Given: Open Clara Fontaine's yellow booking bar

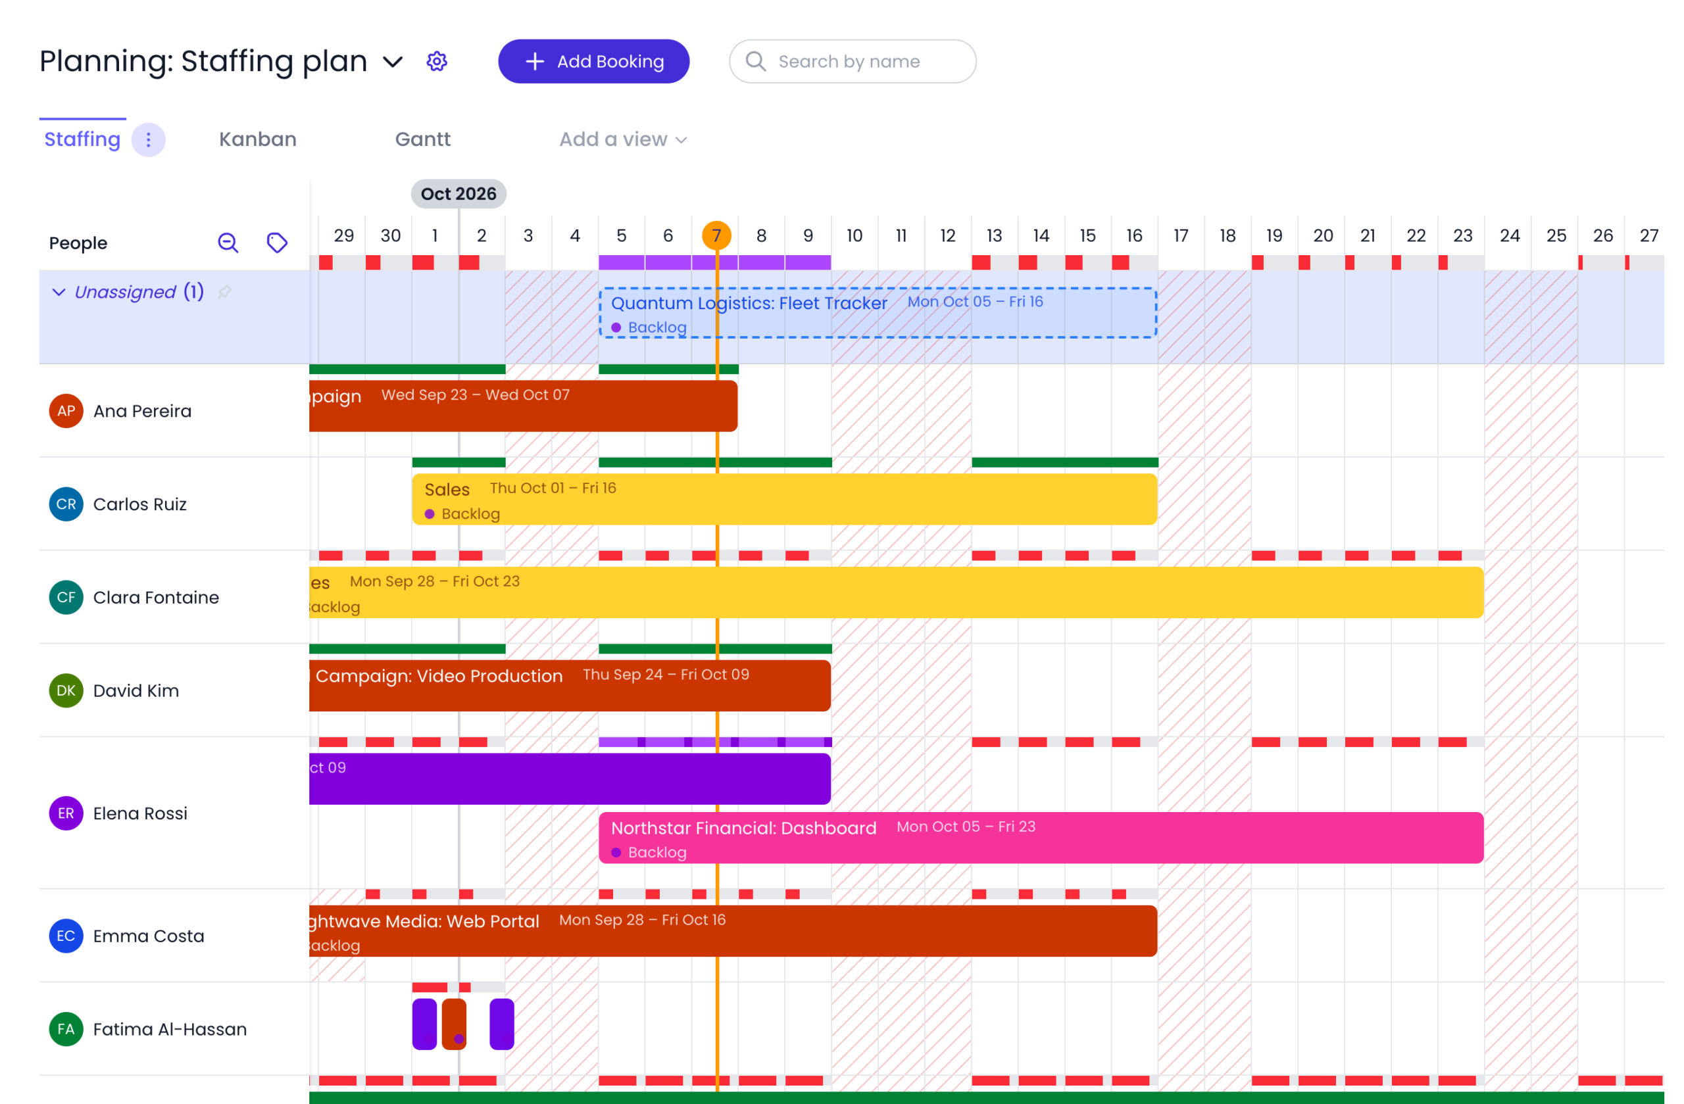Looking at the screenshot, I should pyautogui.click(x=897, y=592).
